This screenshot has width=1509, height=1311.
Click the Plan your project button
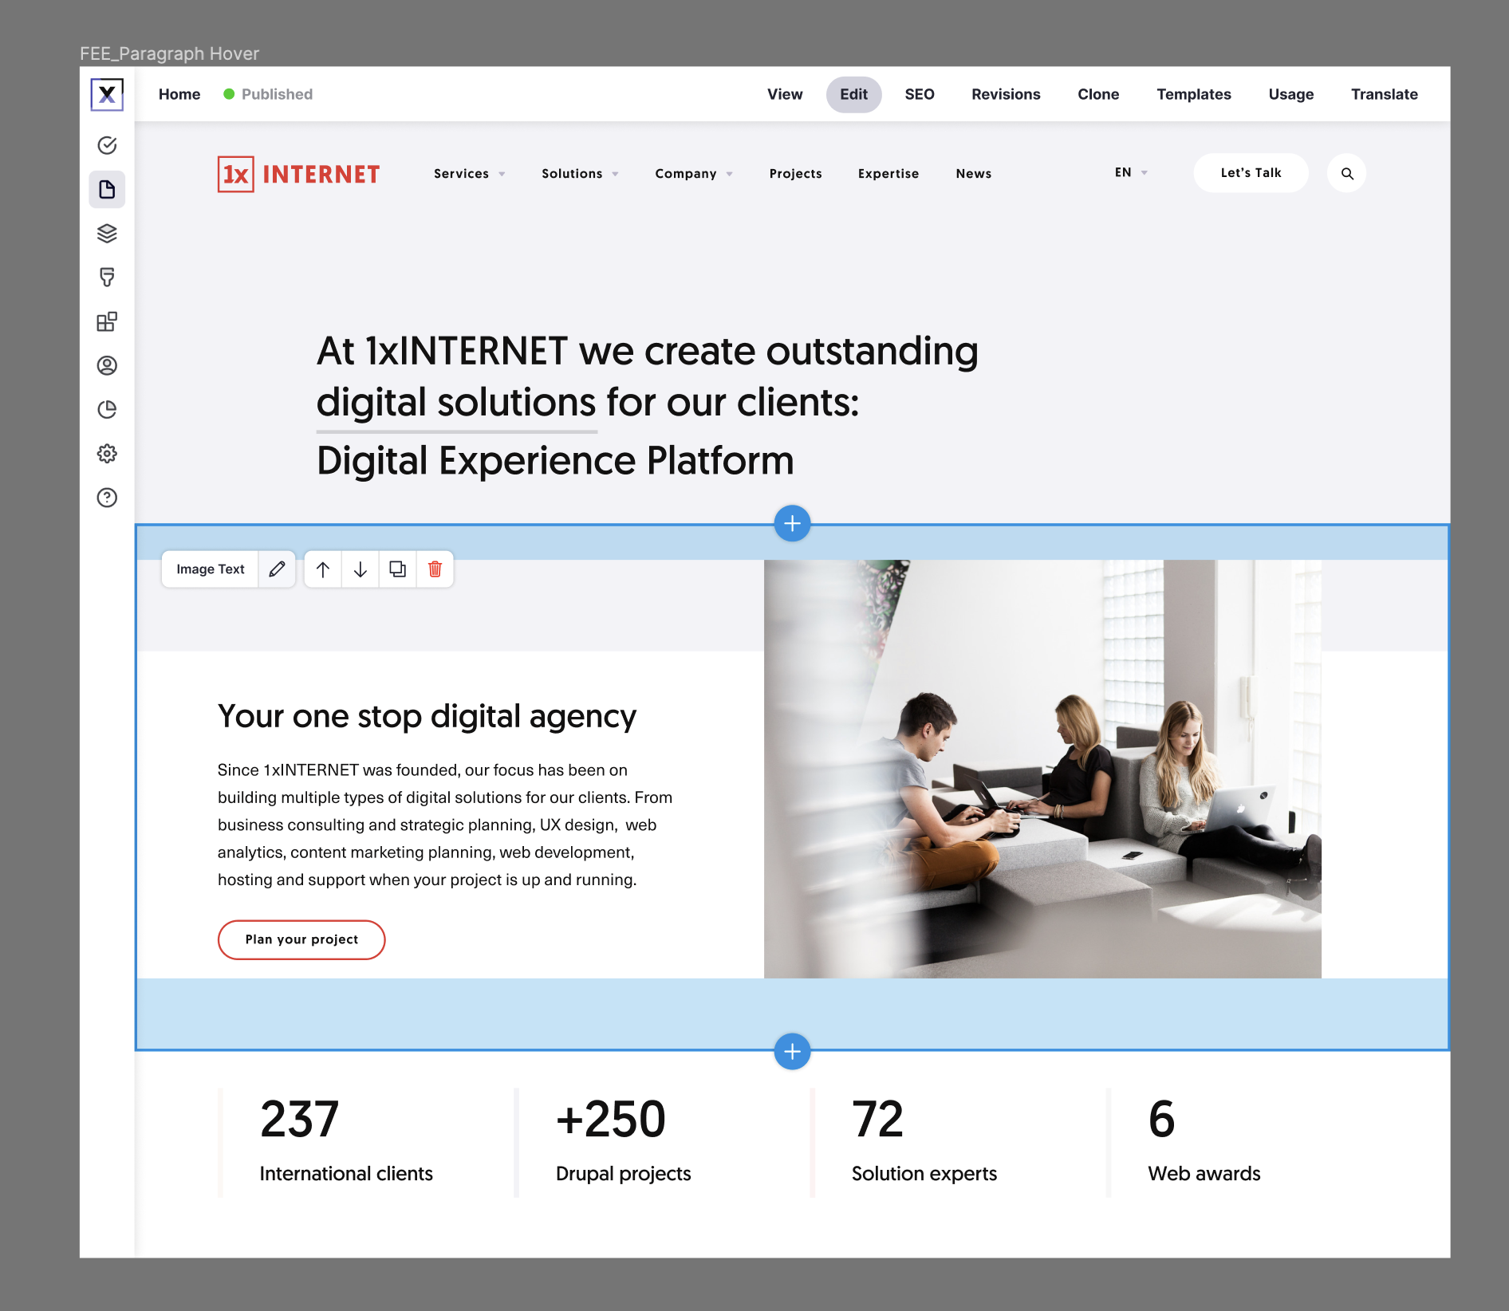coord(301,939)
